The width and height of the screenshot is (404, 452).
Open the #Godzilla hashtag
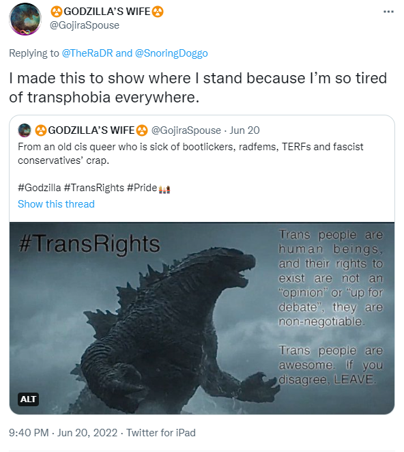pyautogui.click(x=40, y=188)
